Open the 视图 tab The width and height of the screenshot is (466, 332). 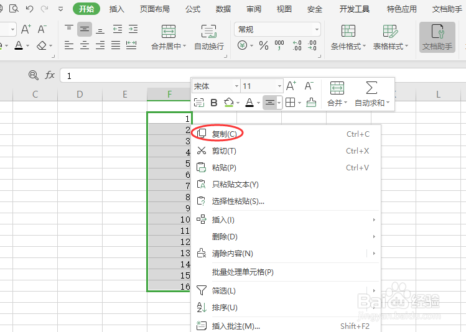(284, 9)
